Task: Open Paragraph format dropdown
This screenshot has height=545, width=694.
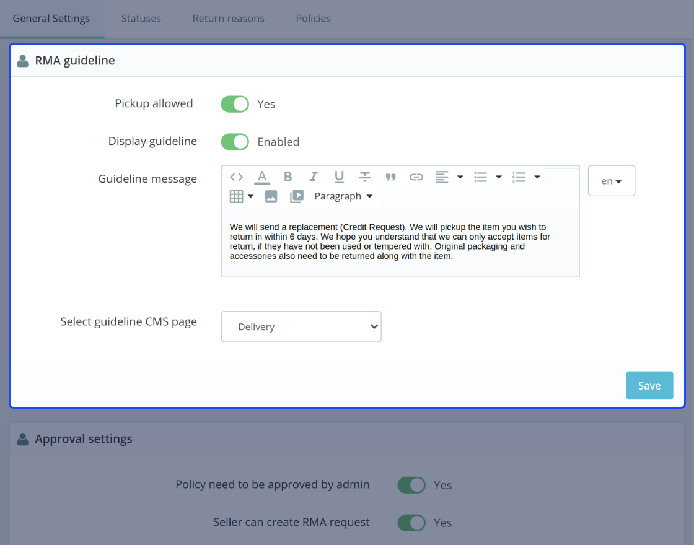Action: (343, 196)
